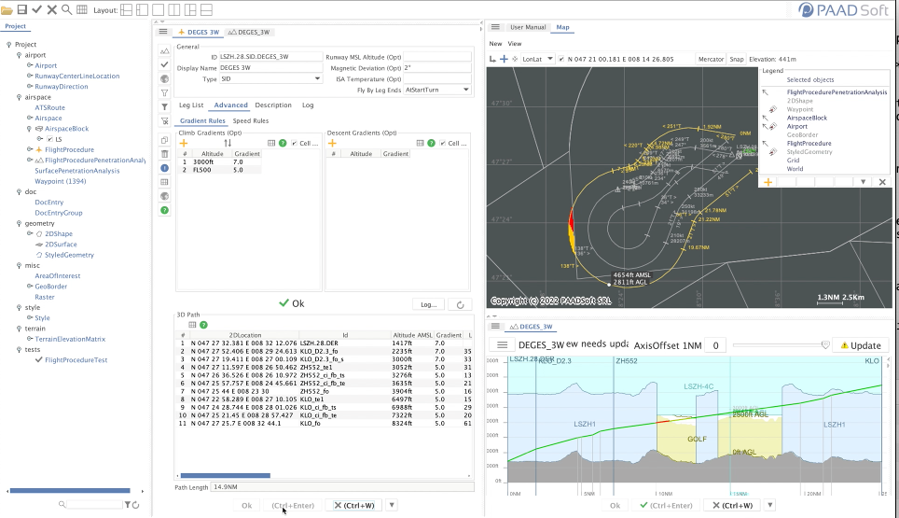Image resolution: width=899 pixels, height=518 pixels.
Task: Collapse the geometry tree node
Action: (x=19, y=223)
